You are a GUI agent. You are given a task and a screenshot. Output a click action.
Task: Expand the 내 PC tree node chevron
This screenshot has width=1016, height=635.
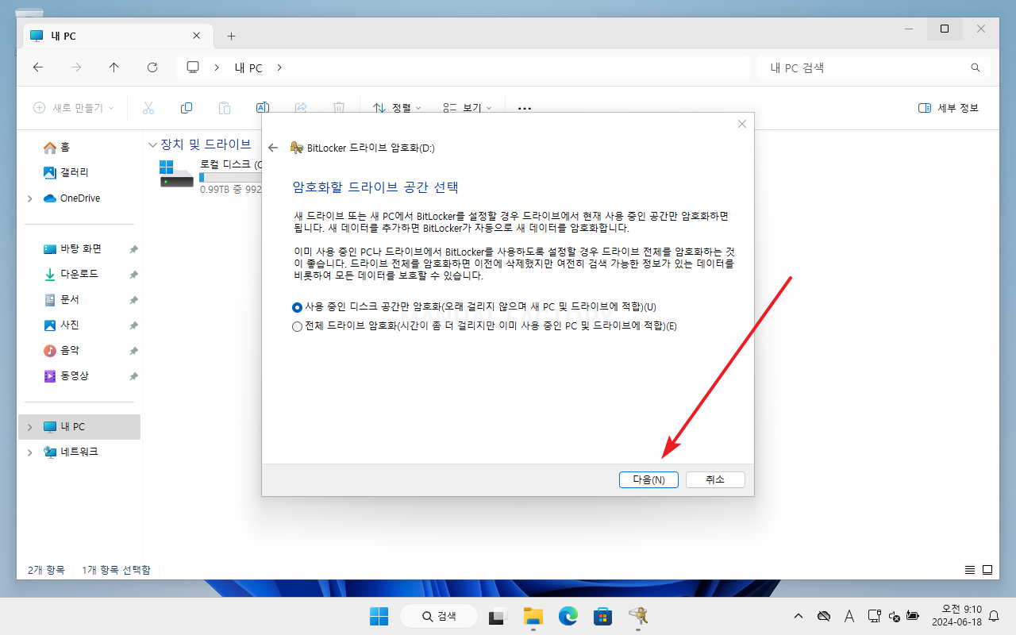click(30, 427)
